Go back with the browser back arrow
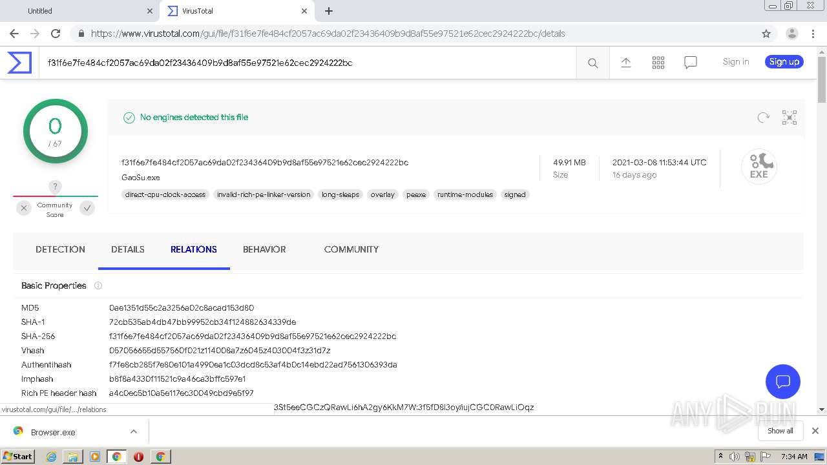Viewport: 827px width, 465px height. (x=14, y=34)
